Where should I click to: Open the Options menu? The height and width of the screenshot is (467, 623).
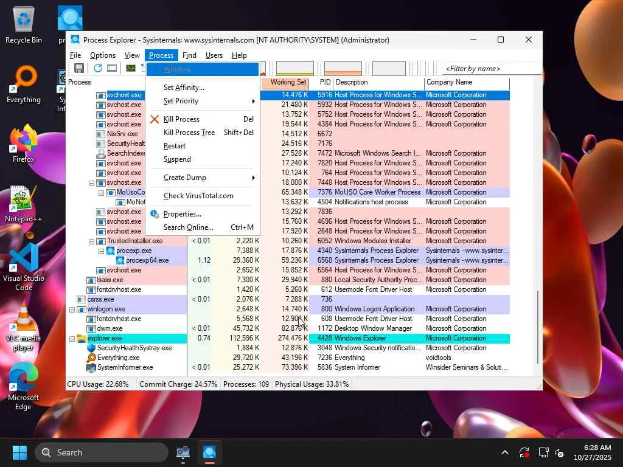[x=102, y=55]
